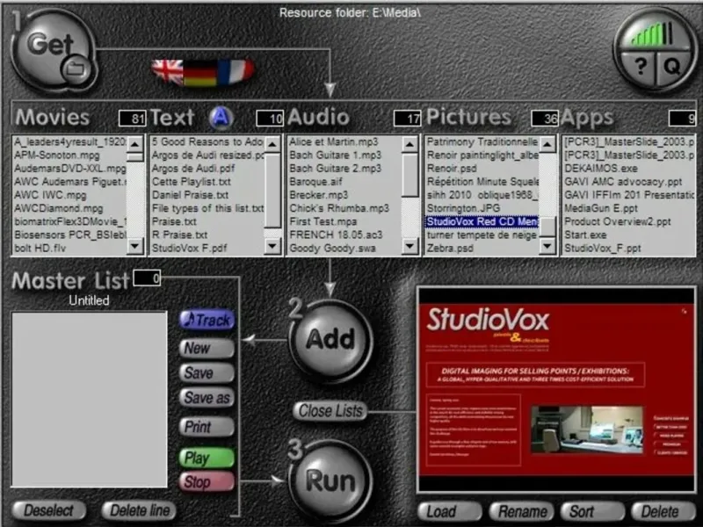The image size is (703, 527).
Task: Click the Load button
Action: tap(450, 511)
